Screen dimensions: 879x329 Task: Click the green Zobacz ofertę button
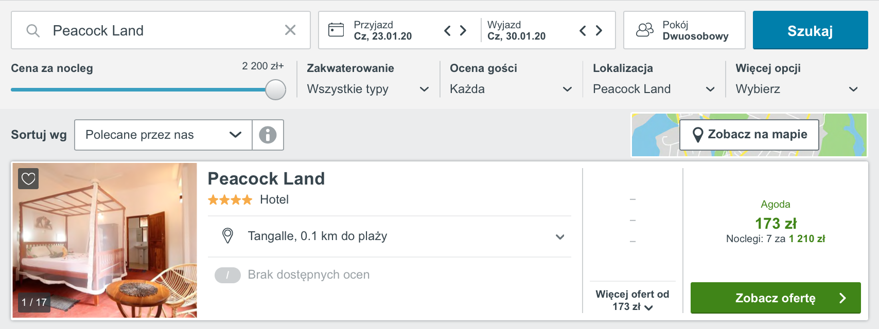(776, 298)
